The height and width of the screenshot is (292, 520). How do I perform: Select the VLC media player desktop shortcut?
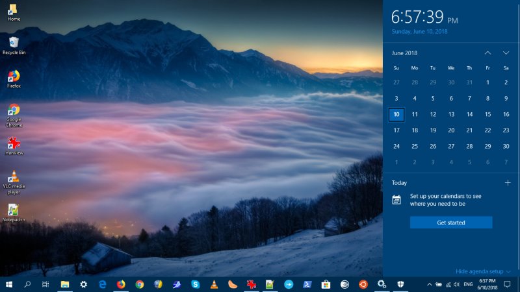point(14,182)
